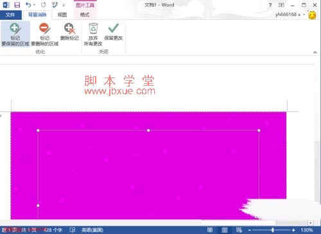The width and height of the screenshot is (321, 234).
Task: Click the zoom slider handle
Action: (x=273, y=230)
